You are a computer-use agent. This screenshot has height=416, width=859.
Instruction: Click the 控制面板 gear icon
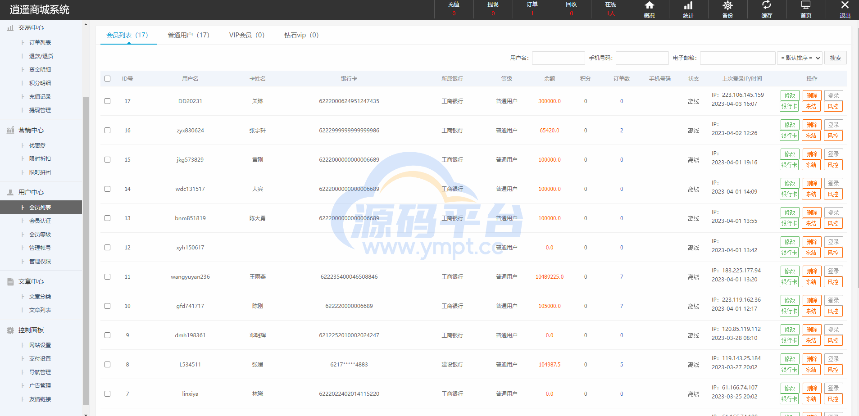coord(10,330)
